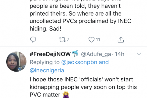
Task: Tap the woman gesturing no emoji
Action: [x=66, y=94]
